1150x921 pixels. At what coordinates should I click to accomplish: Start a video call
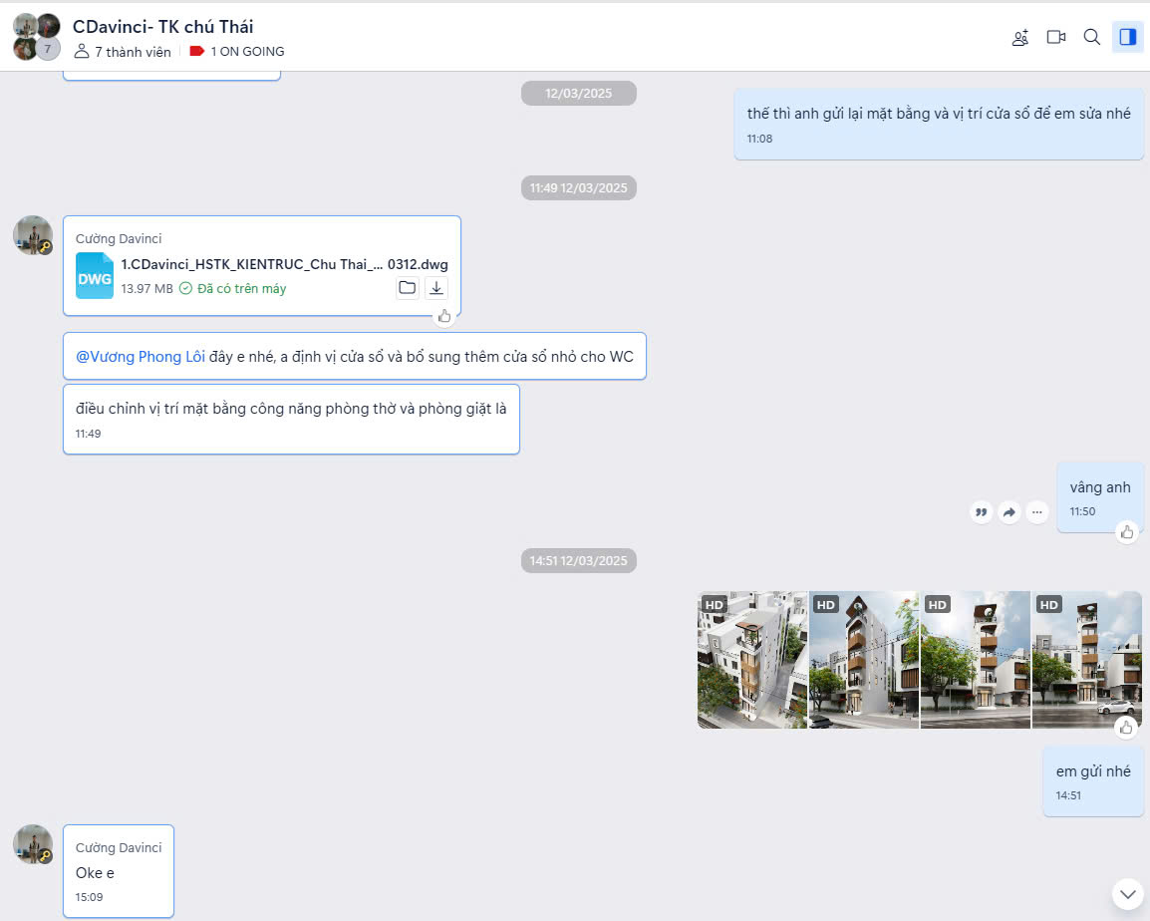[1055, 37]
